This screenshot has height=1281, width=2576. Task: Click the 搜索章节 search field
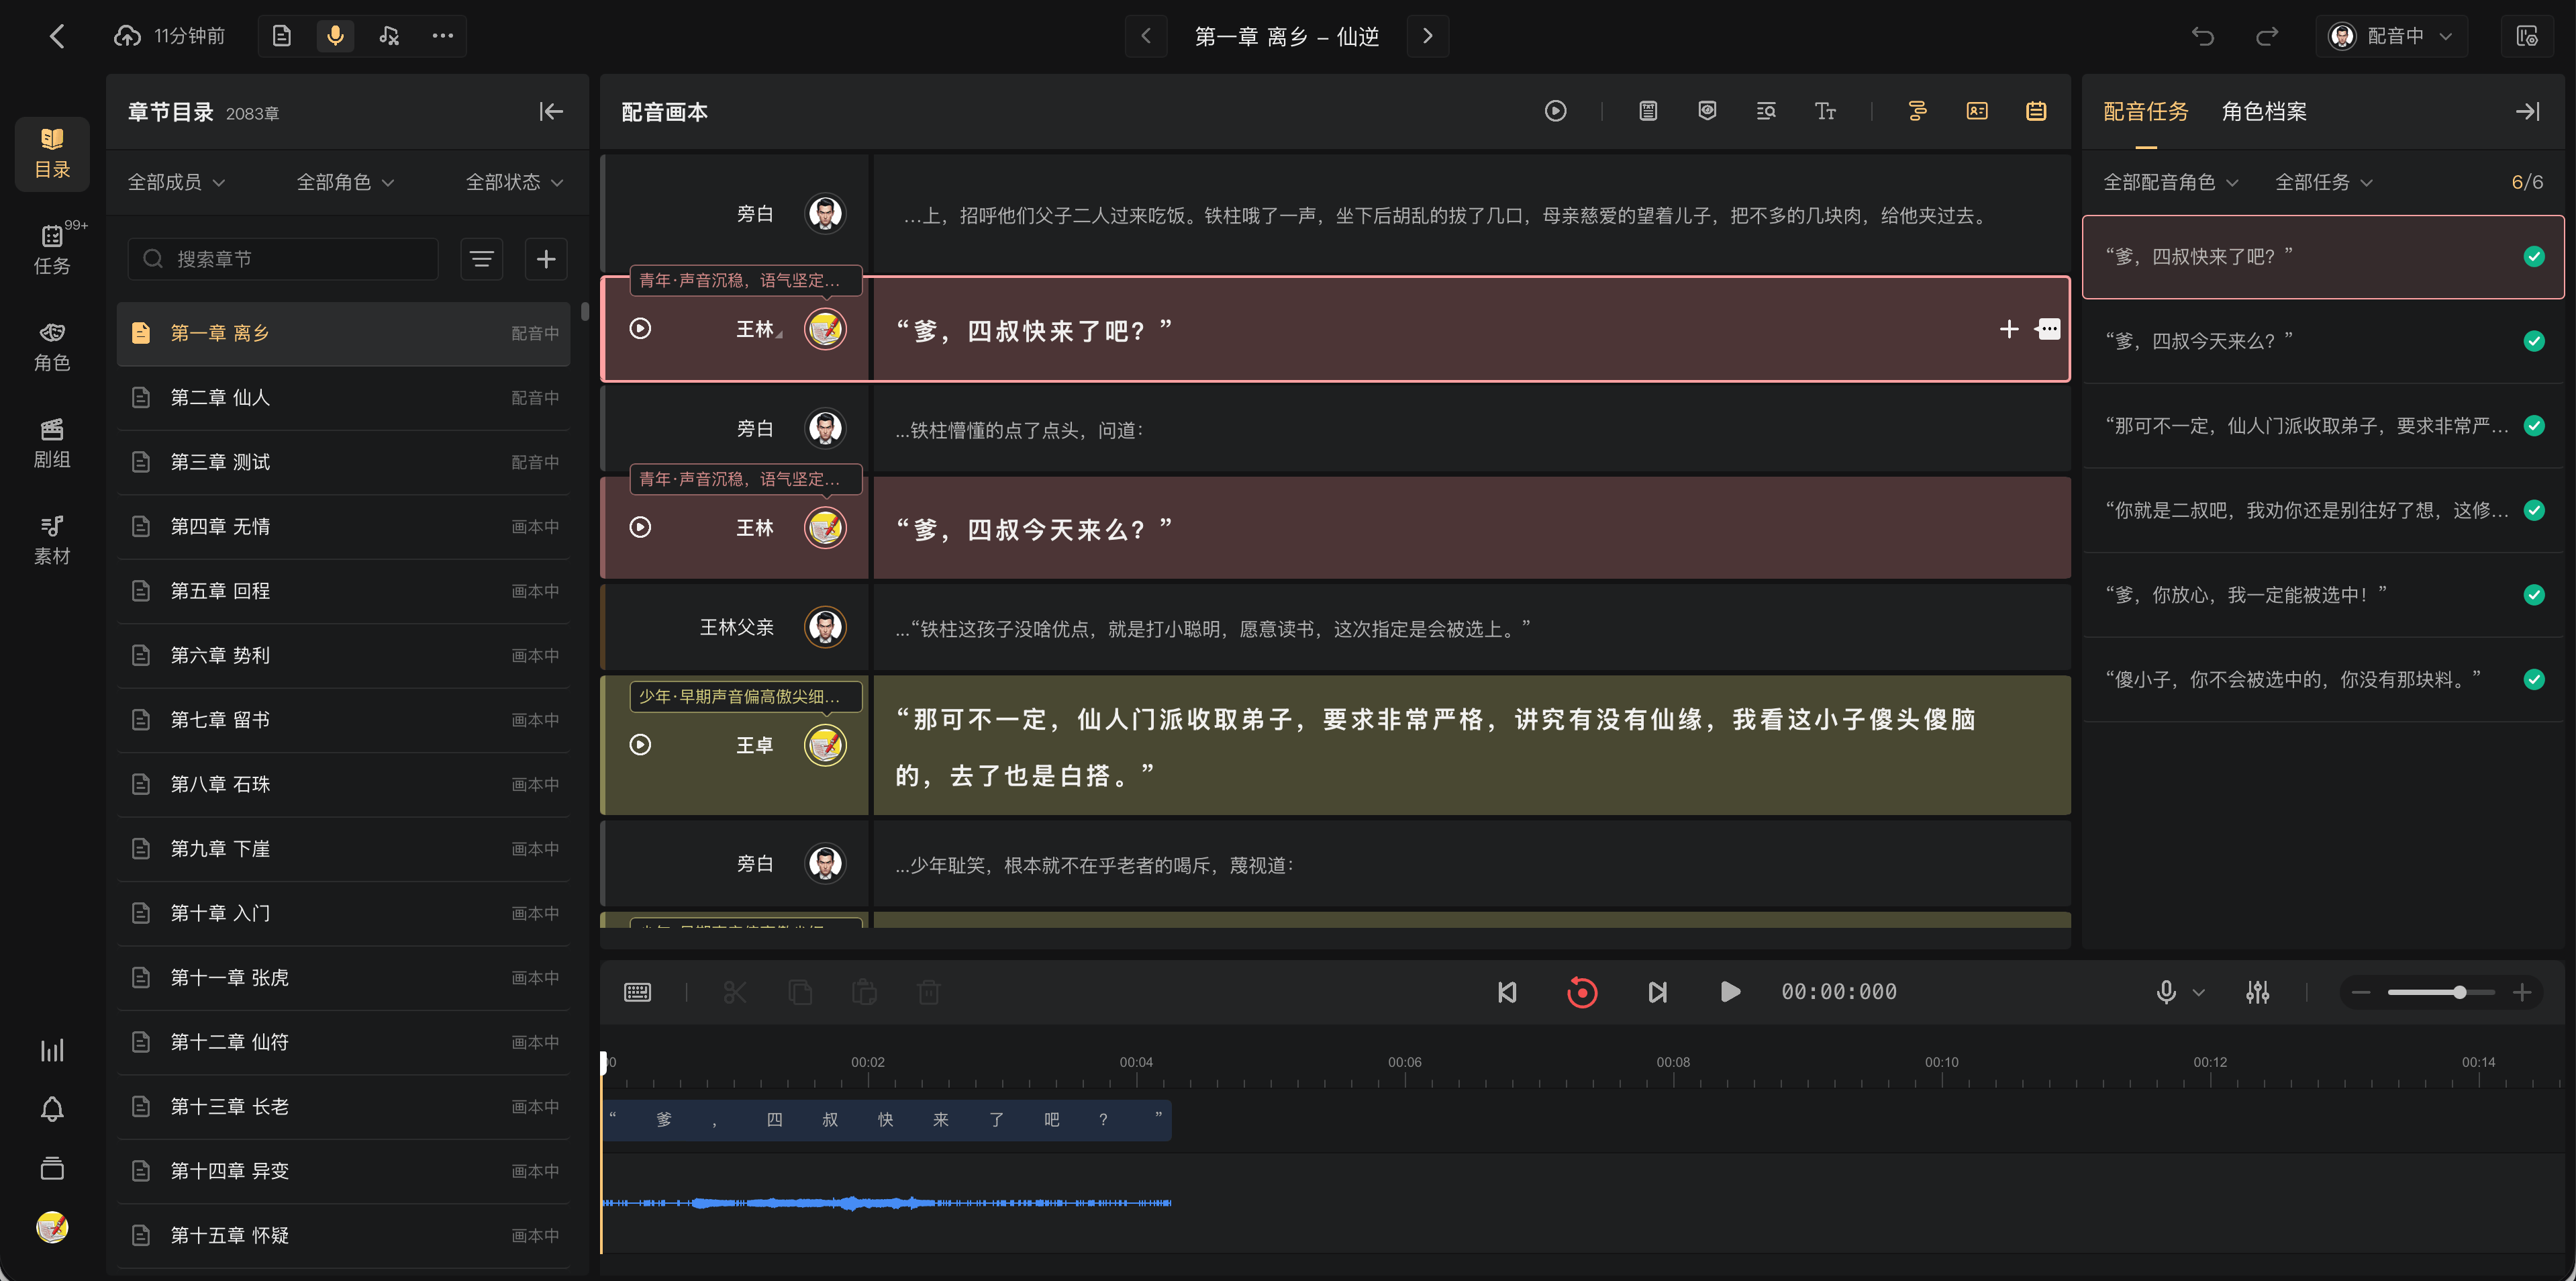(283, 259)
